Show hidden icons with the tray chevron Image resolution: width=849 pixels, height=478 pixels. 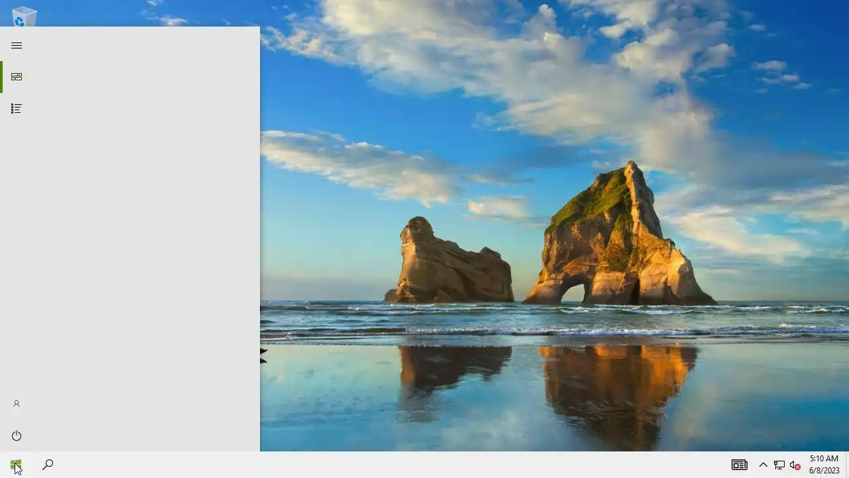pos(763,465)
